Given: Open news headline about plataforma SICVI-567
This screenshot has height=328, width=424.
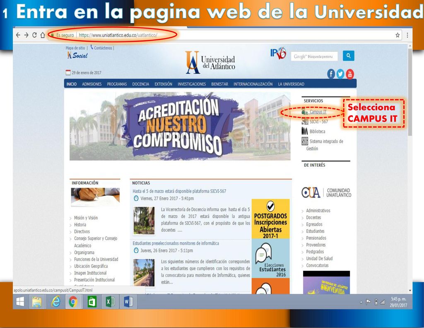Looking at the screenshot, I should tap(179, 191).
